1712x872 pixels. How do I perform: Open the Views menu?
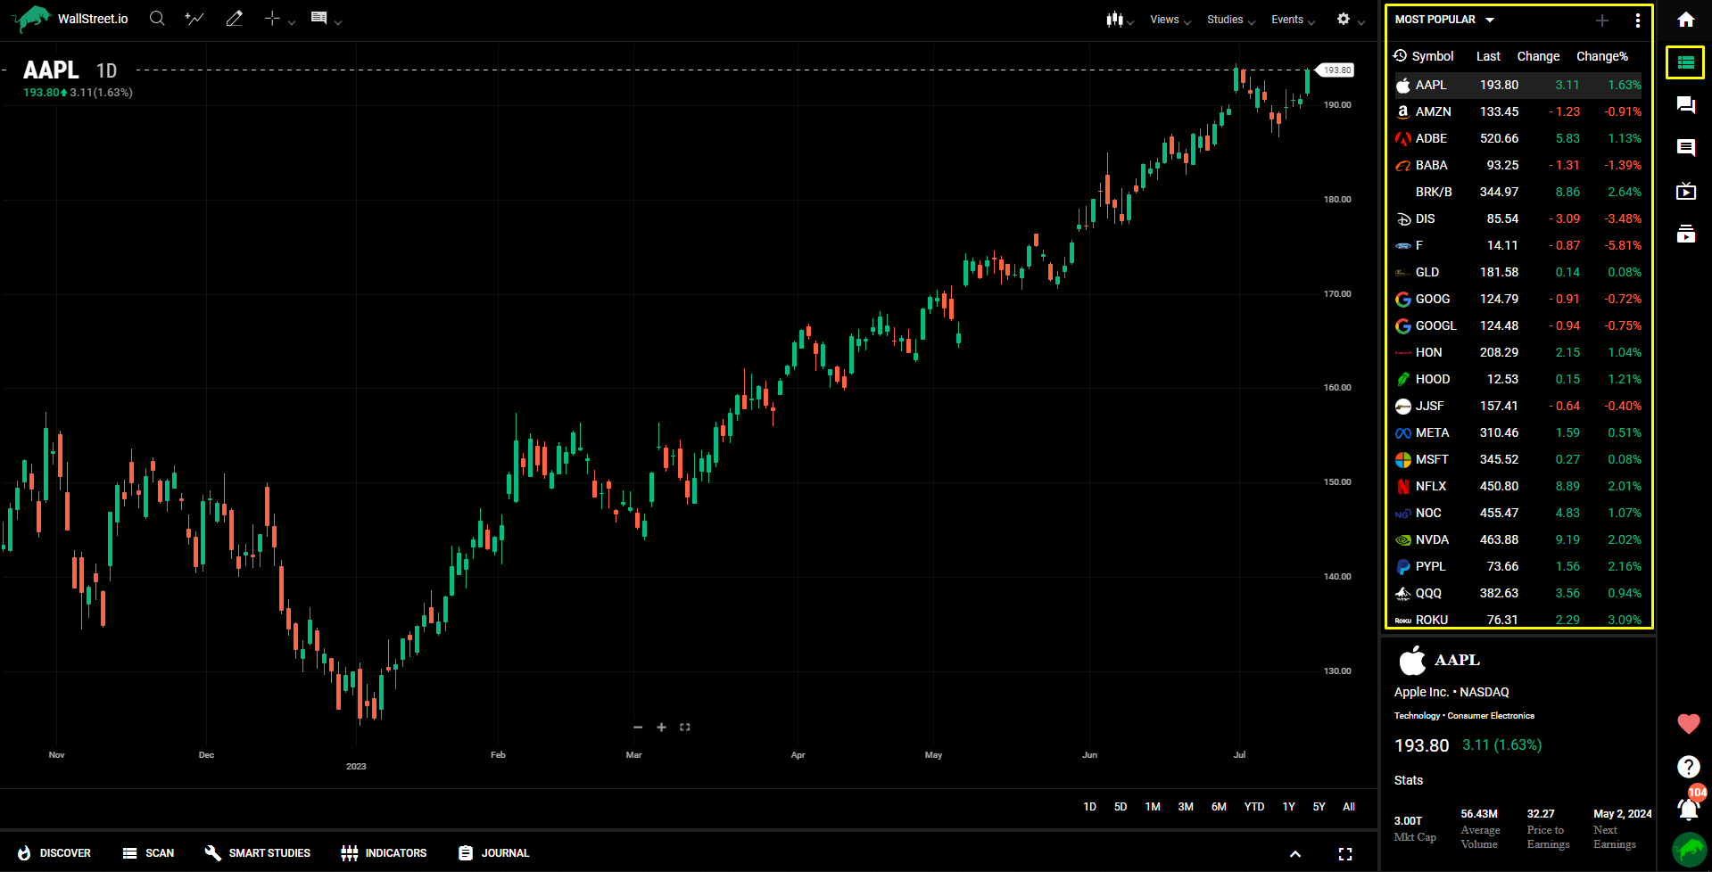coord(1170,20)
